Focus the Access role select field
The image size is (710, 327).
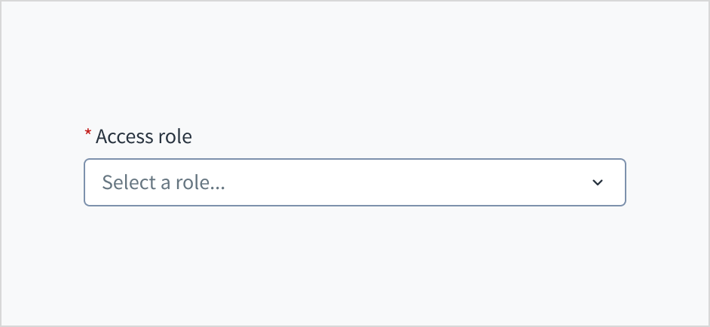(354, 182)
